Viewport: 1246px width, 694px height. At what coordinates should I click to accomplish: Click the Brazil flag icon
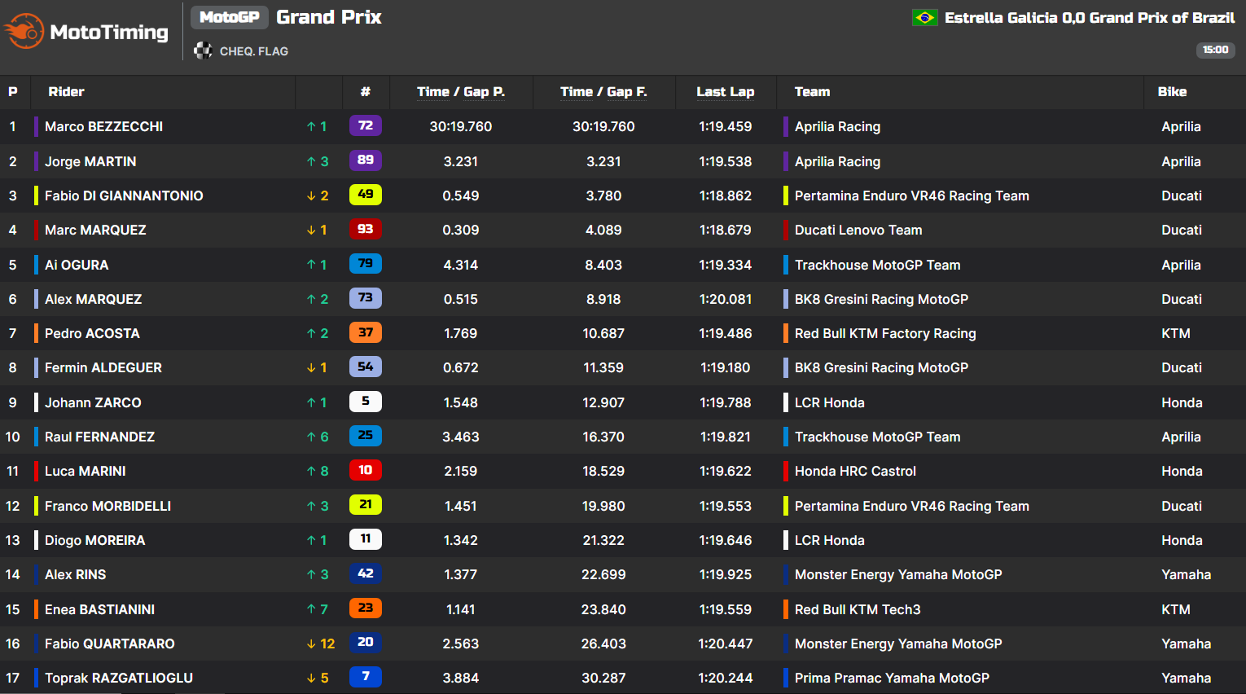point(924,17)
